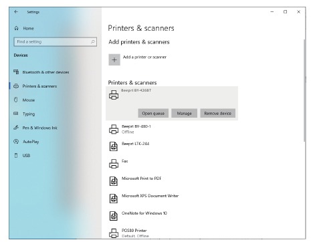
Task: Click the search magnifier icon
Action: click(x=92, y=41)
